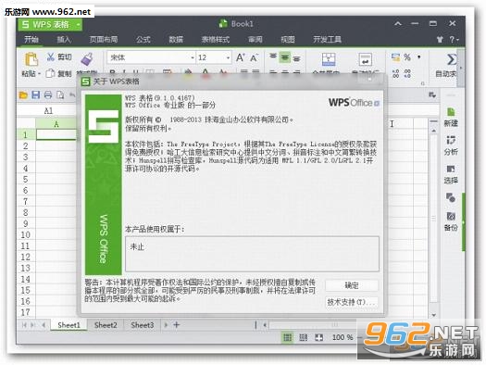Open the 插入 ribbon tab

tap(64, 40)
